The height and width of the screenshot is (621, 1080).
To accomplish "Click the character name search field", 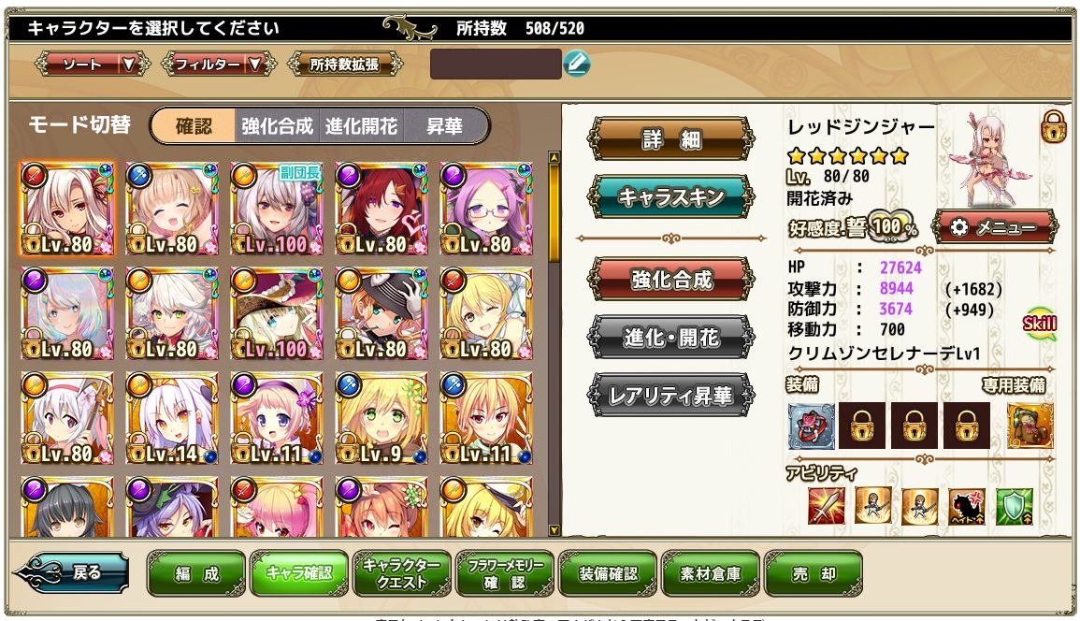I will coord(496,65).
